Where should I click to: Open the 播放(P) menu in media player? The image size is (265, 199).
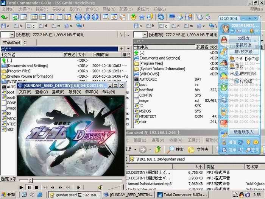(x=58, y=92)
